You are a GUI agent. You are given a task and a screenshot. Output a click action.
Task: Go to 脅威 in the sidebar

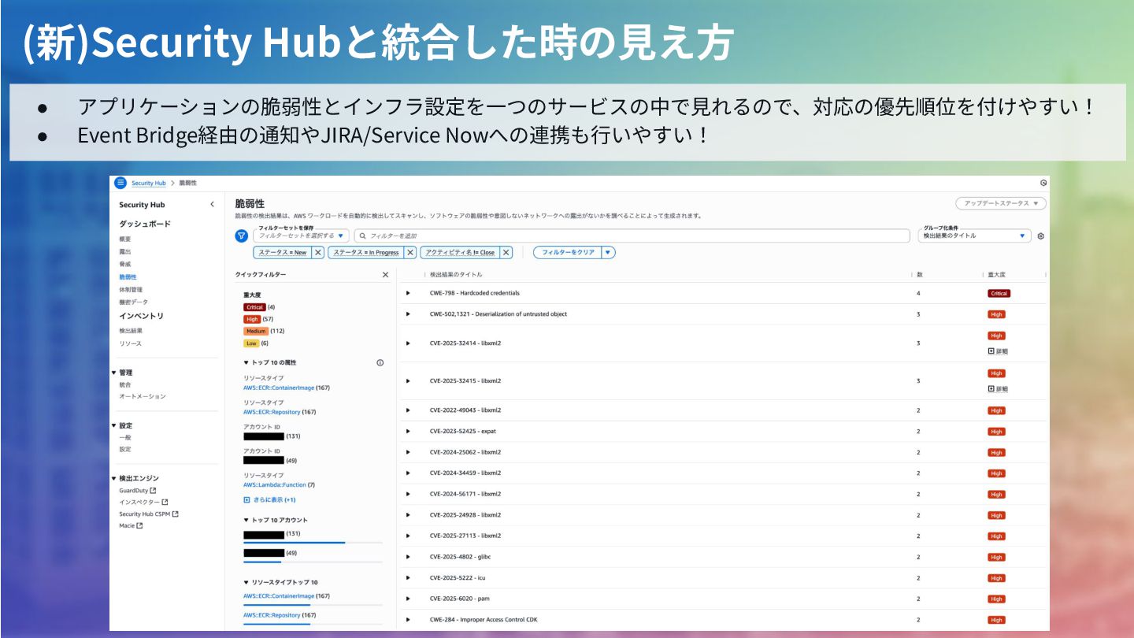[125, 264]
